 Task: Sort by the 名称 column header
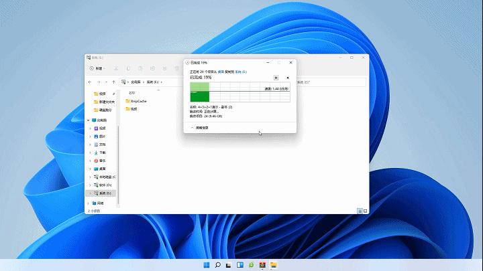(132, 93)
